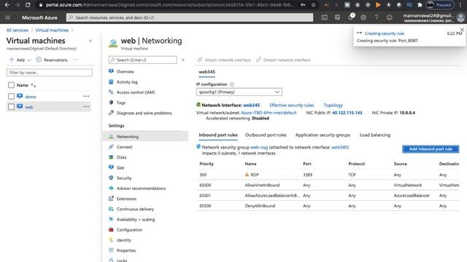Bookmark the page with the star icon

[313, 5]
